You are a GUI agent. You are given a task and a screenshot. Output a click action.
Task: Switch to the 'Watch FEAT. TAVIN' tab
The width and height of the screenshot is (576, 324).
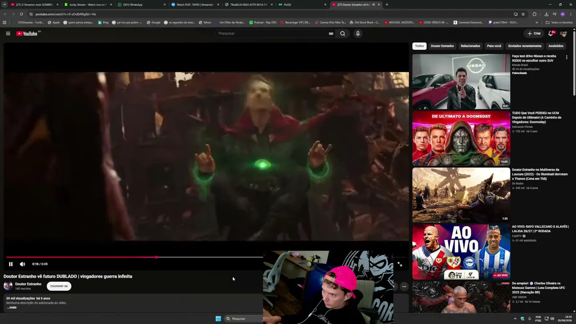[x=193, y=4]
